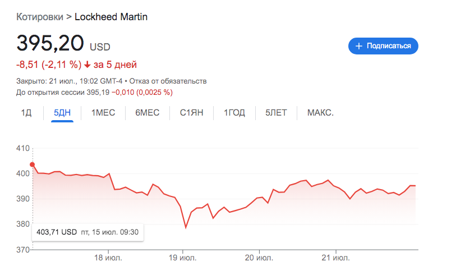Click the Подписаться subscribe button

(x=383, y=46)
